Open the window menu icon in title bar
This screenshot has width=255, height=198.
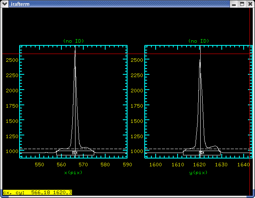[x=5, y=4]
